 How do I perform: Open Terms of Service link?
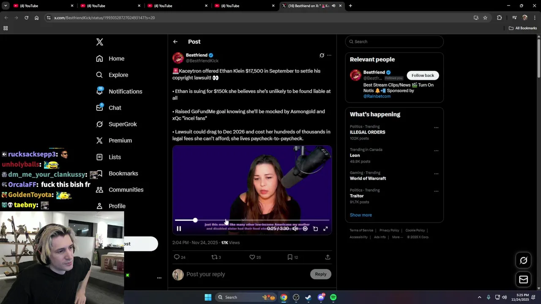pos(361,231)
